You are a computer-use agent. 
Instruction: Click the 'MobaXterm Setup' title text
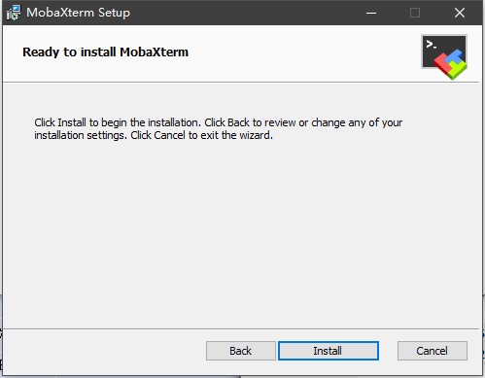[x=78, y=13]
